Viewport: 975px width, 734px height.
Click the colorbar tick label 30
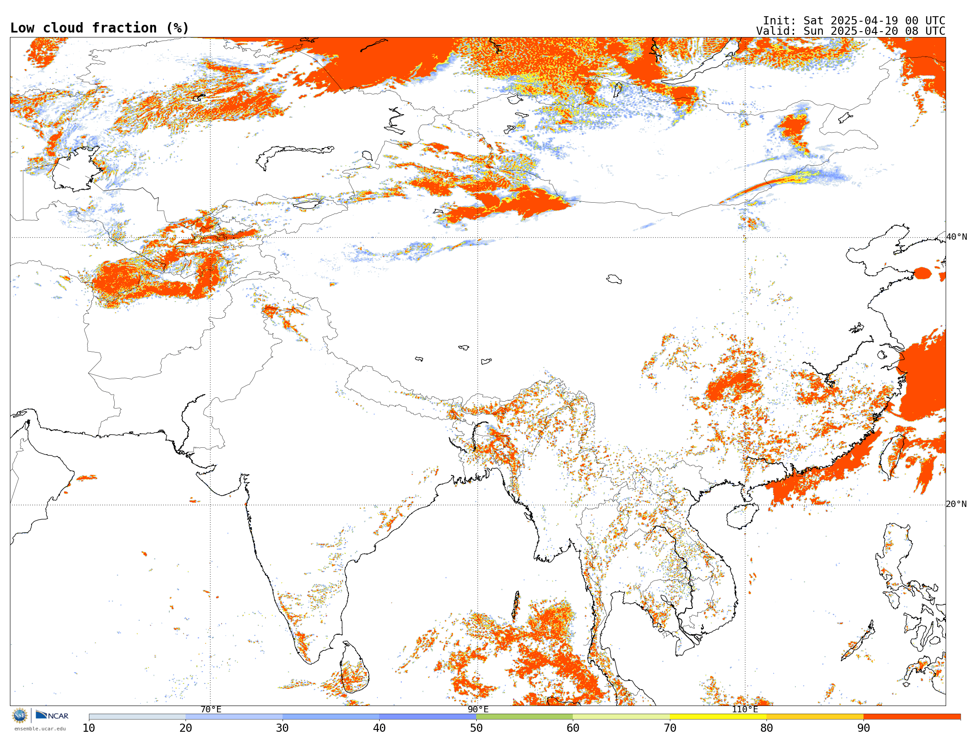coord(283,728)
